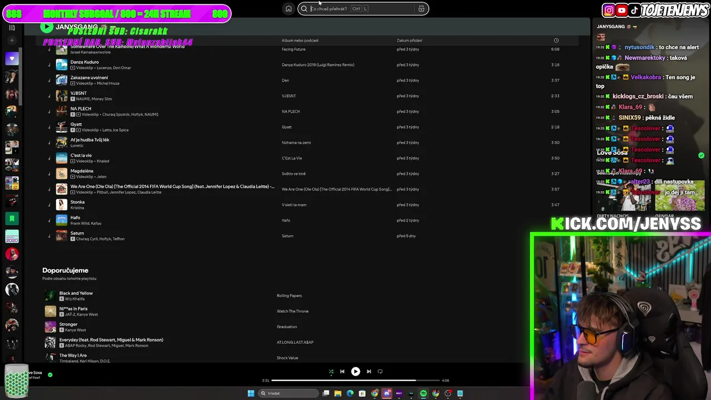Skip to next track
This screenshot has height=400, width=711.
click(369, 372)
